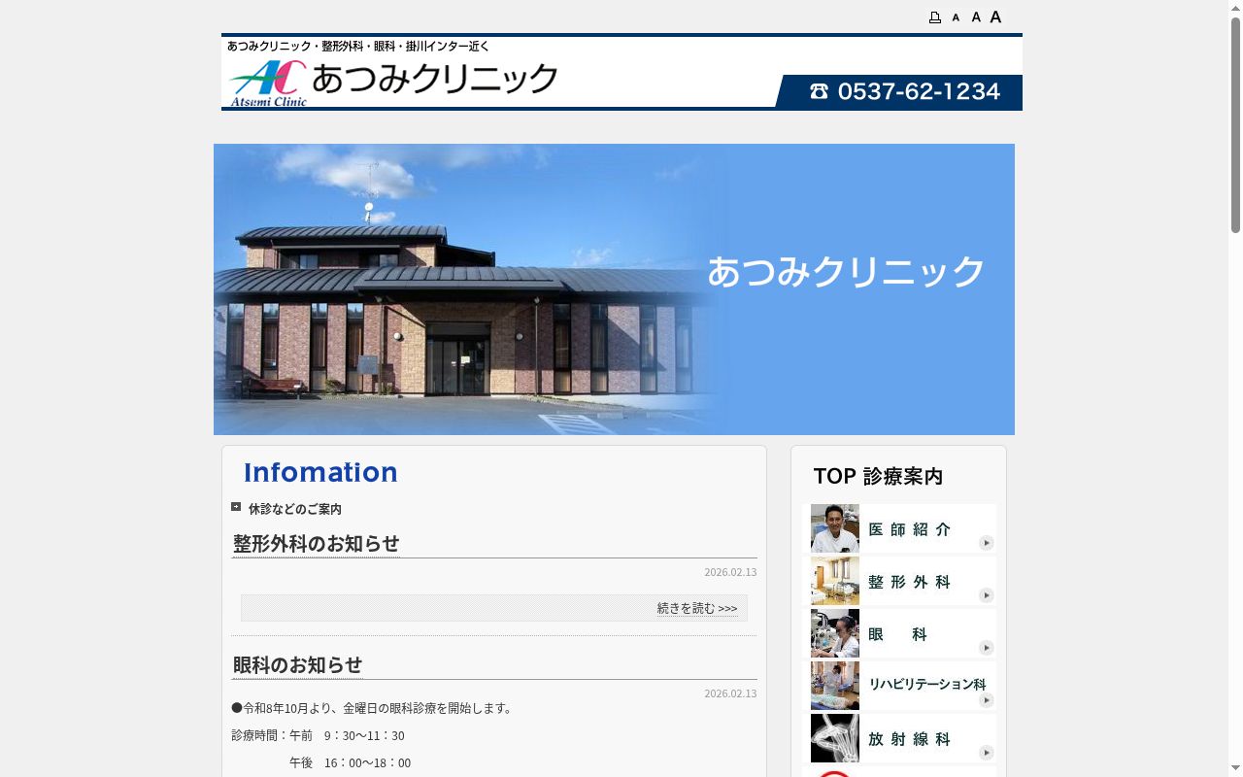1243x777 pixels.
Task: Select the small font size A
Action: 956,17
